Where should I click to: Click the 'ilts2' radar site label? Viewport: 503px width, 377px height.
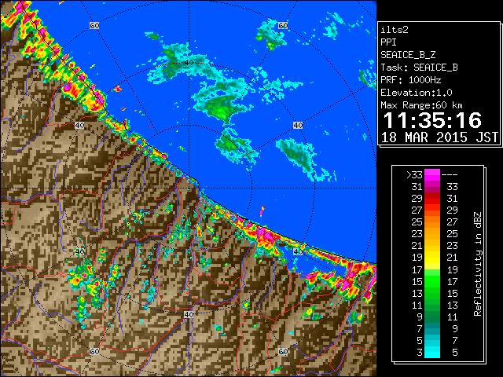(395, 30)
